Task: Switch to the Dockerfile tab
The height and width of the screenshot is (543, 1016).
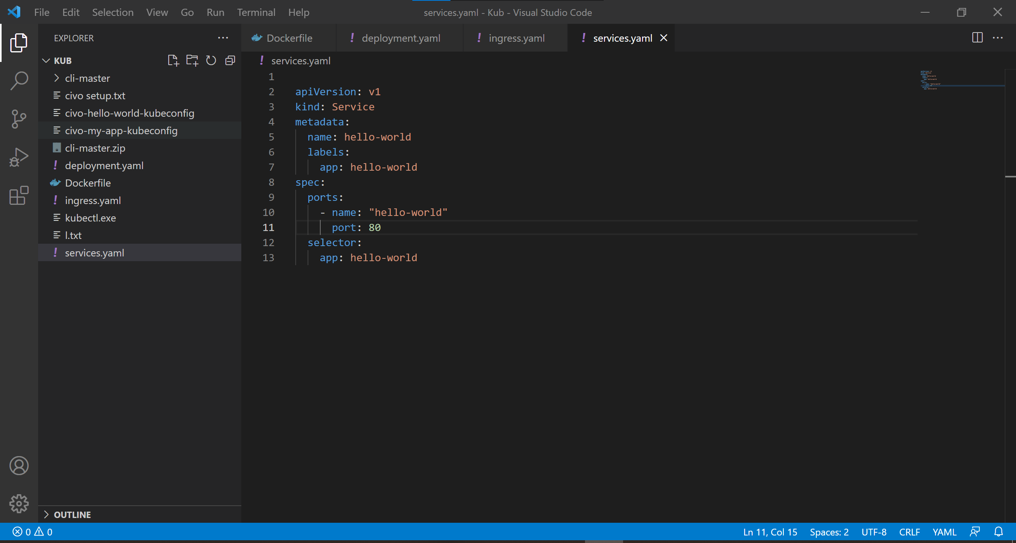Action: [289, 38]
